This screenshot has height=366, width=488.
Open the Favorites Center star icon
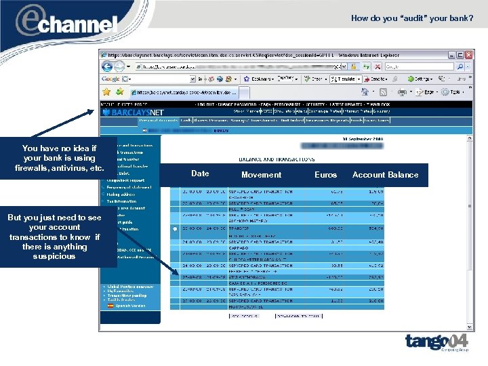(x=107, y=91)
